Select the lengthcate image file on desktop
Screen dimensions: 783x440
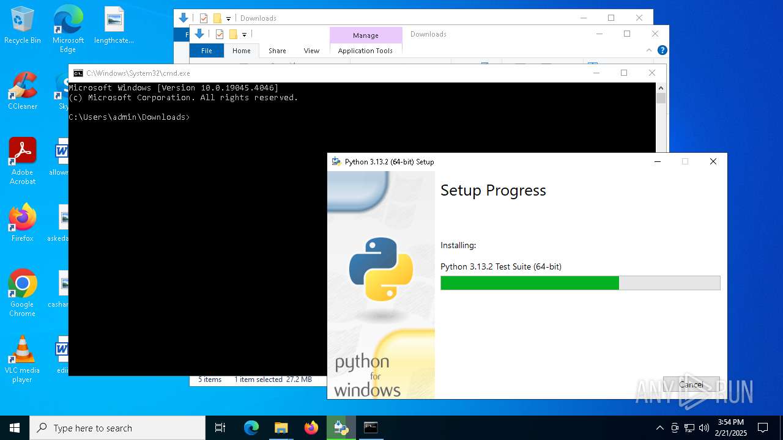tap(114, 26)
